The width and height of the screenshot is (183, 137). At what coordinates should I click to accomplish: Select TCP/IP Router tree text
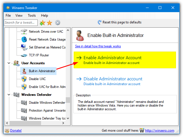pos(39,55)
